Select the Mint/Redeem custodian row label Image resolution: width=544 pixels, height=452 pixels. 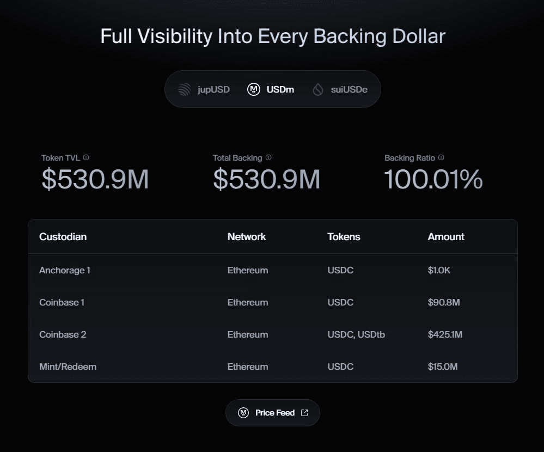click(68, 367)
